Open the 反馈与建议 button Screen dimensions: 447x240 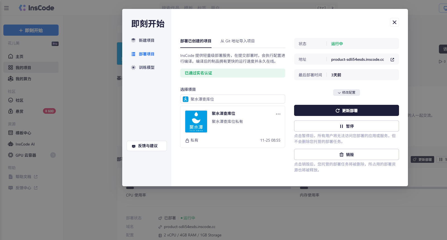[147, 146]
